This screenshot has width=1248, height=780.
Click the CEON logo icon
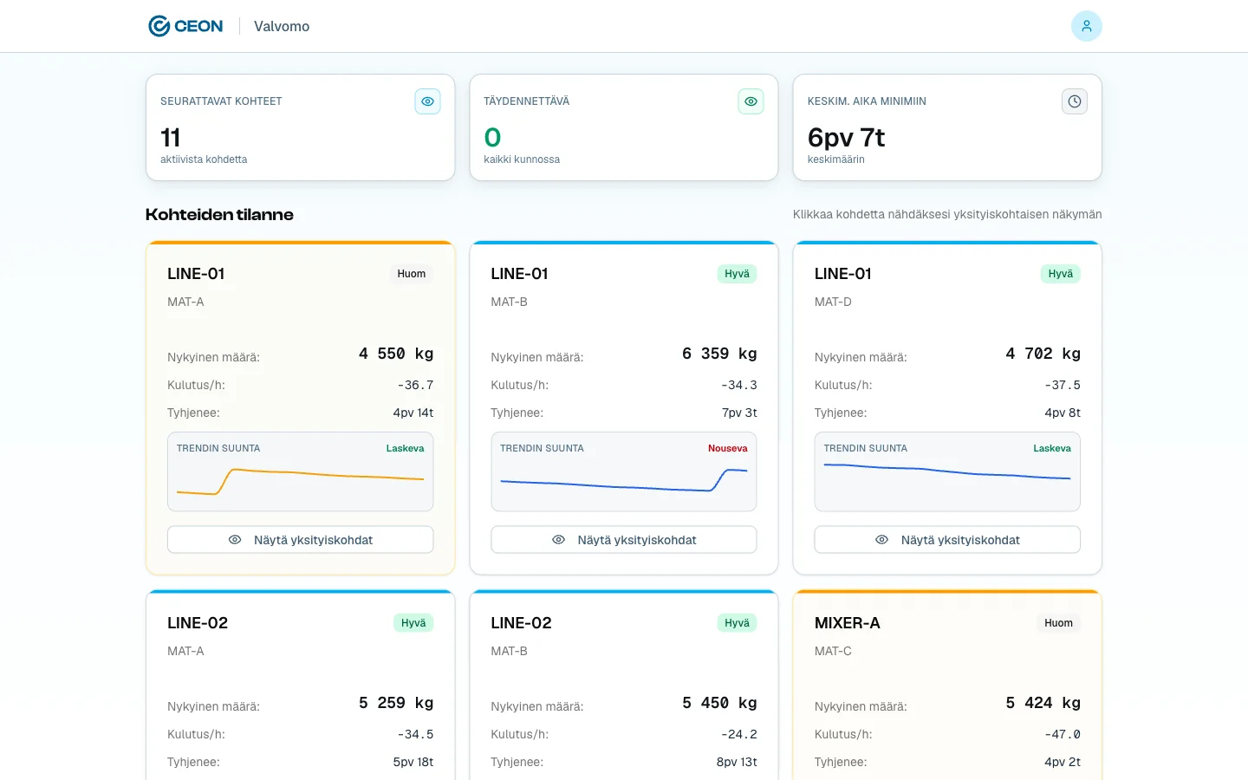tap(159, 26)
